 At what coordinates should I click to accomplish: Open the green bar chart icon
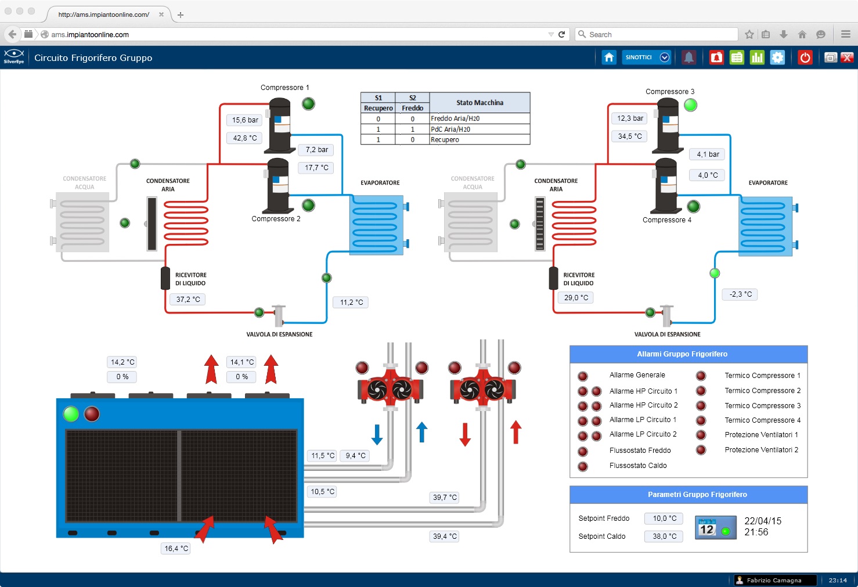pyautogui.click(x=757, y=57)
